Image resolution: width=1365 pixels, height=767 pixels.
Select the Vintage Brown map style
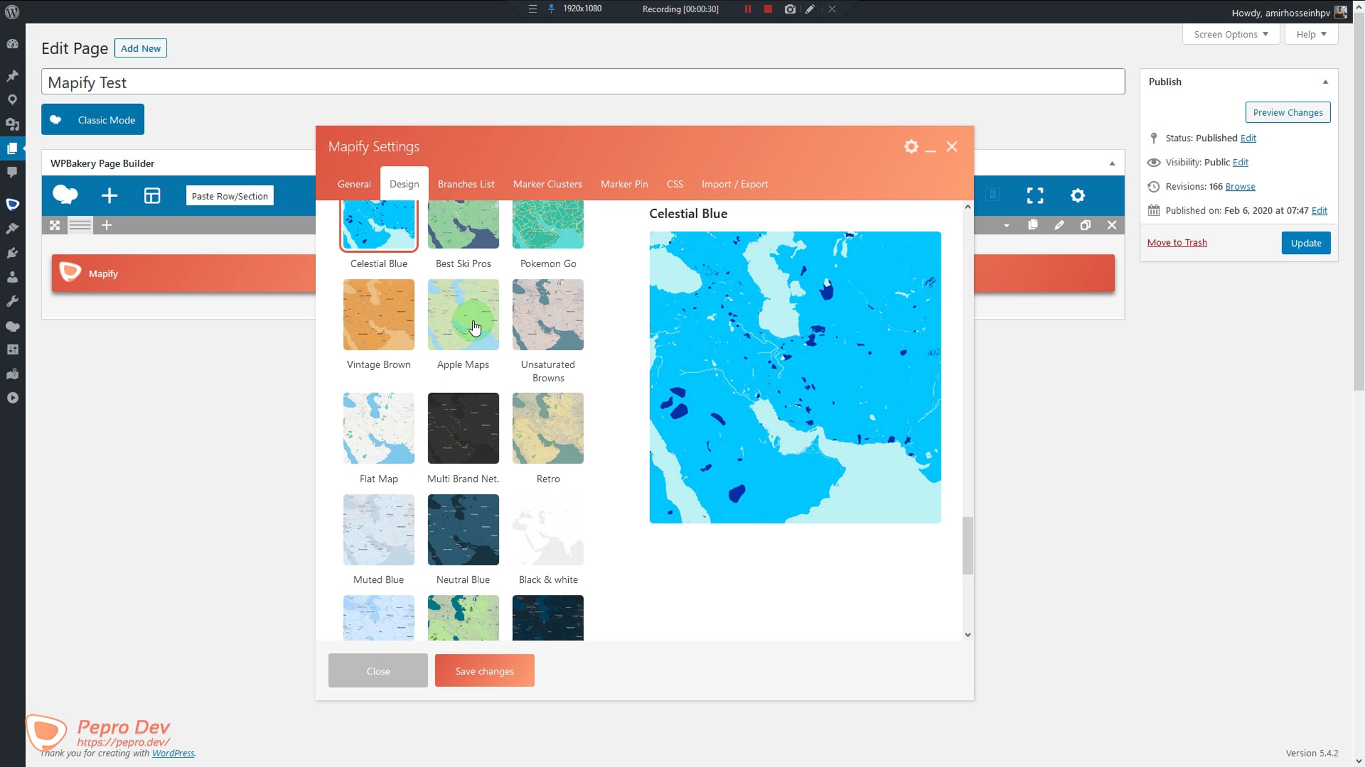(x=379, y=315)
